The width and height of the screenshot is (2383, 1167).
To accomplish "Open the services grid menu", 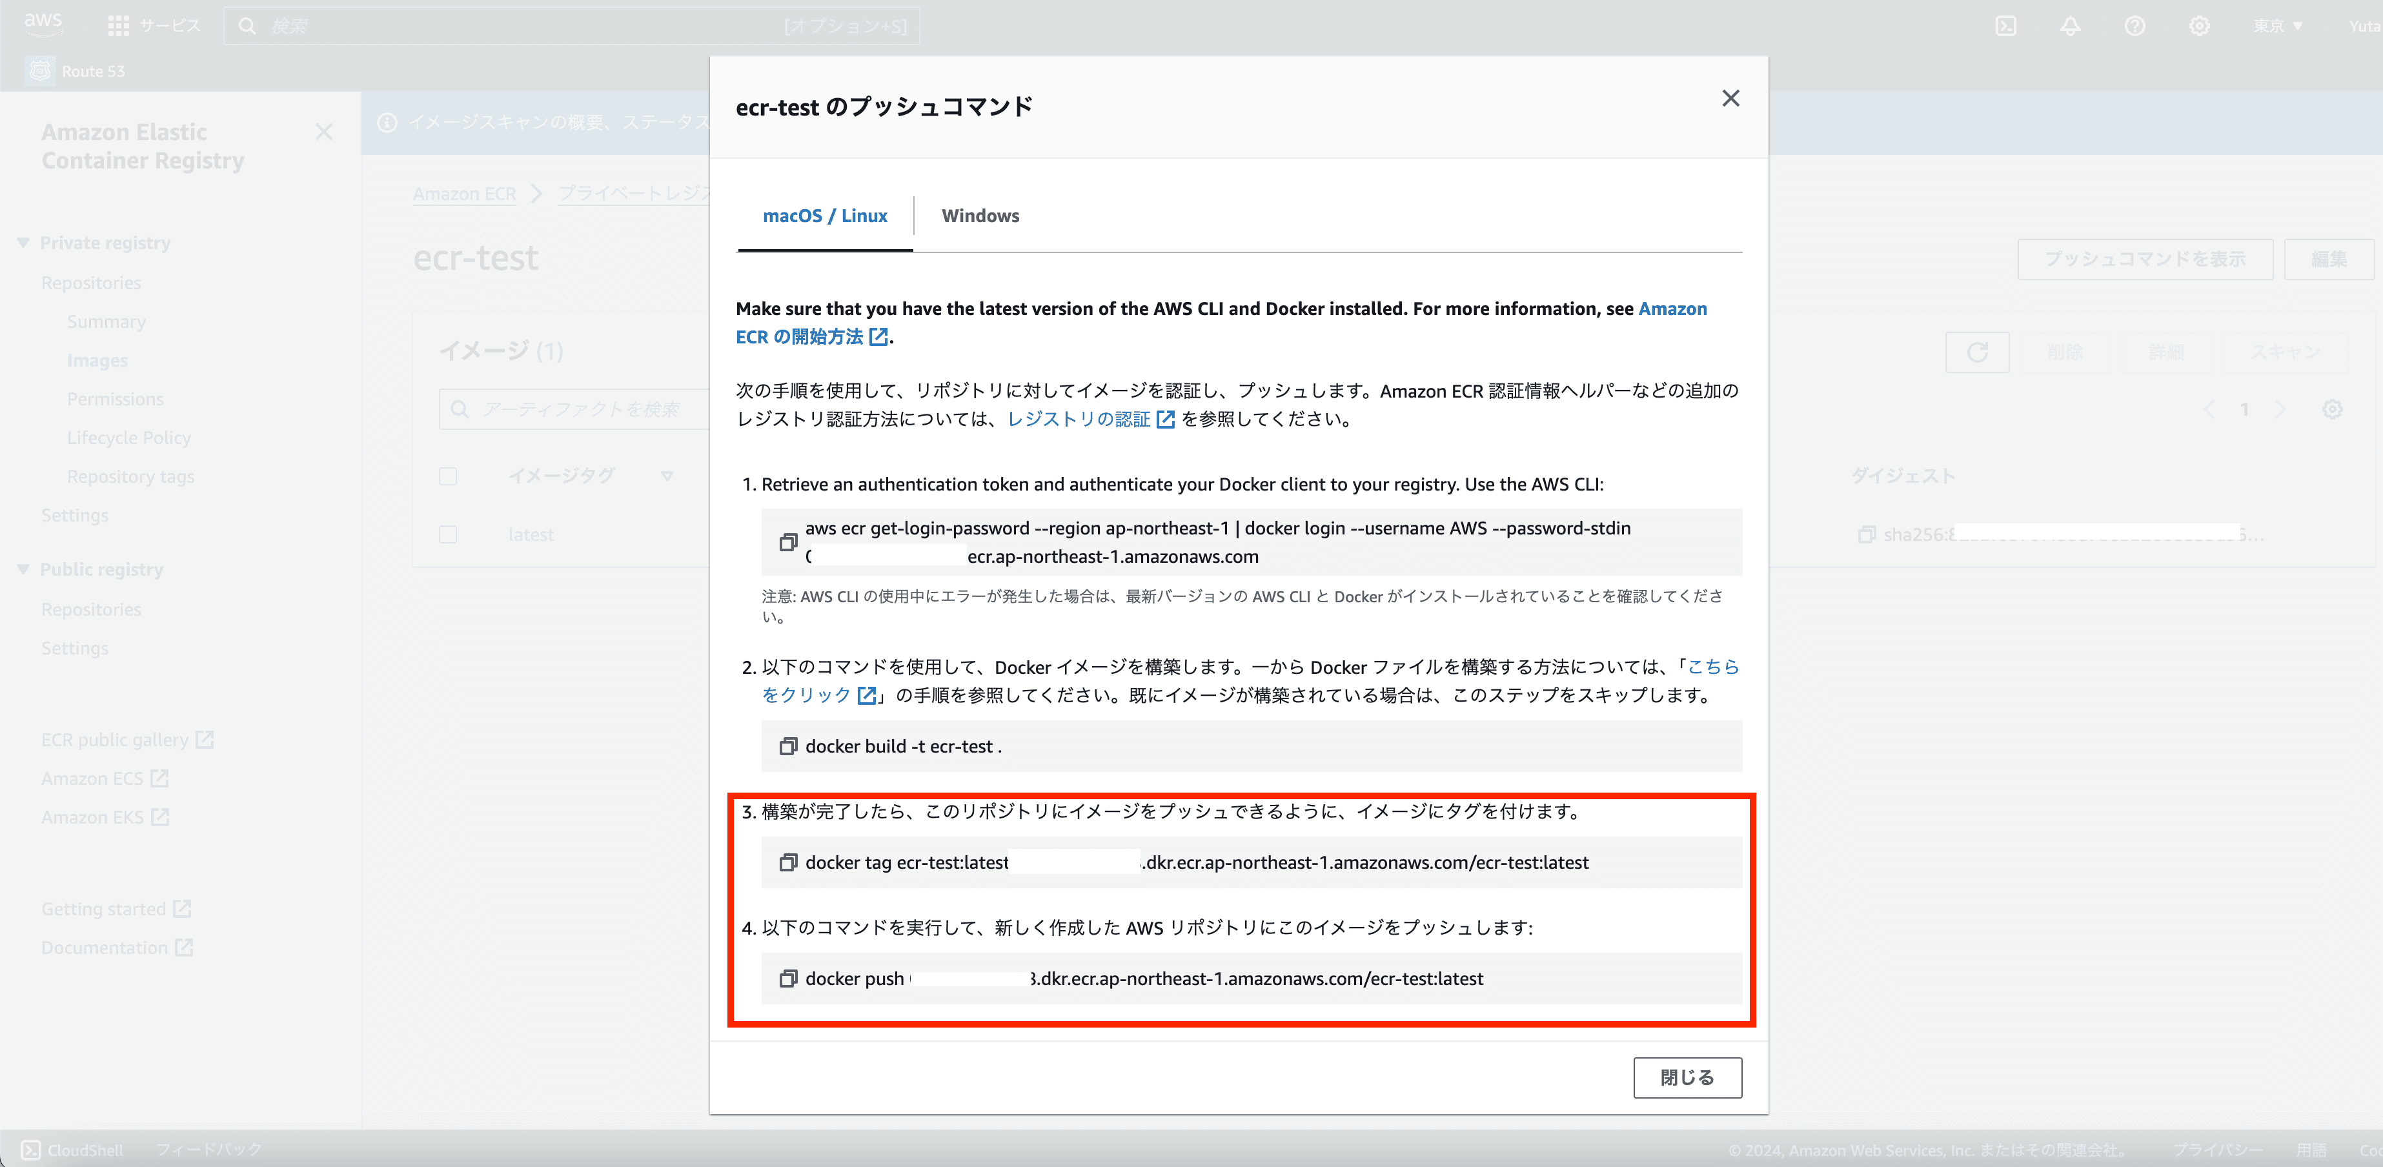I will point(118,26).
